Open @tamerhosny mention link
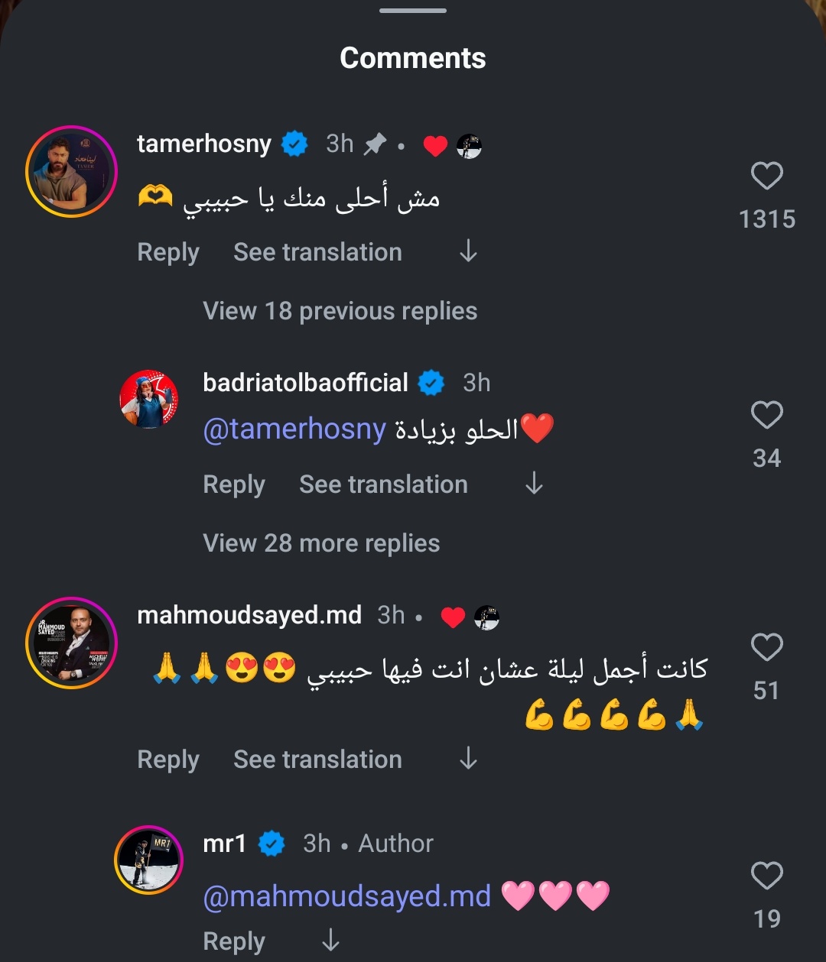The image size is (826, 962). tap(294, 429)
